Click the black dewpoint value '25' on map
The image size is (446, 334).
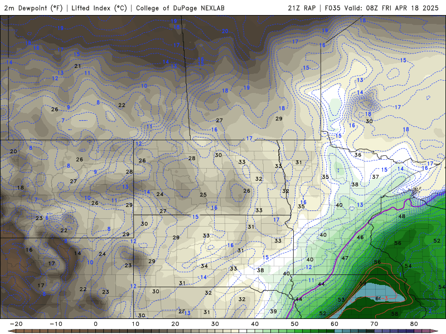click(x=203, y=194)
